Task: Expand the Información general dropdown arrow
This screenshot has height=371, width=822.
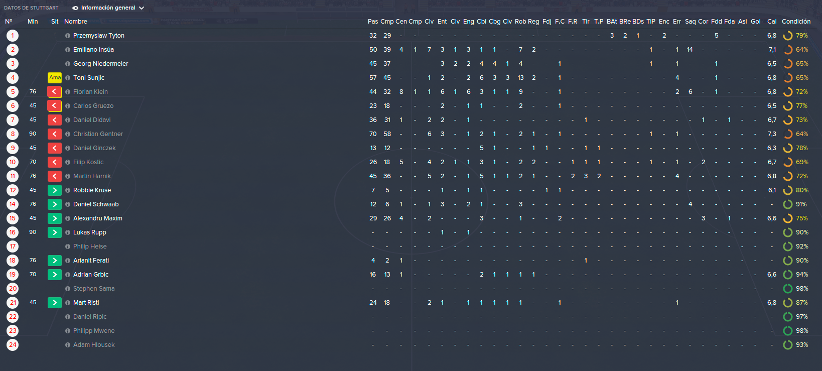Action: [142, 8]
